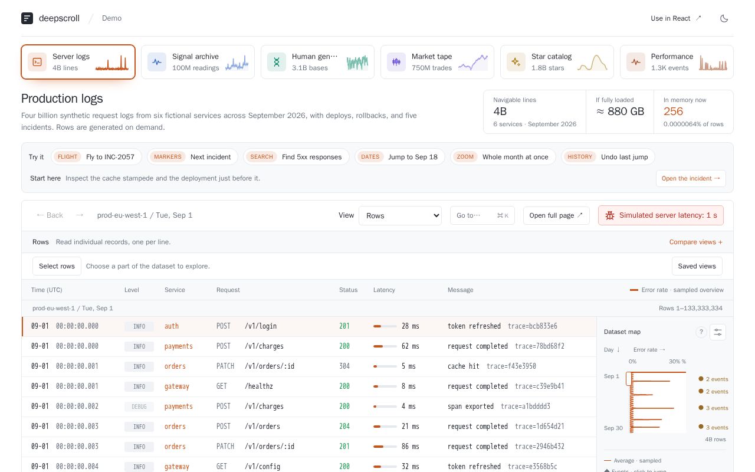Screen dimensions: 755x472
Task: Go back with the Back arrow
Action: click(x=50, y=215)
